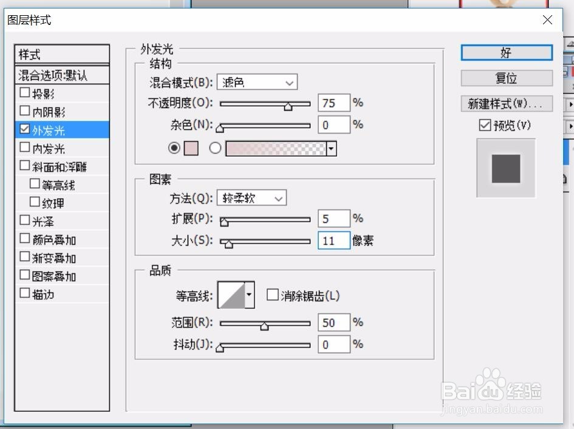Screen dimensions: 574x429
Task: Click the 好 confirmation button
Action: [x=506, y=53]
